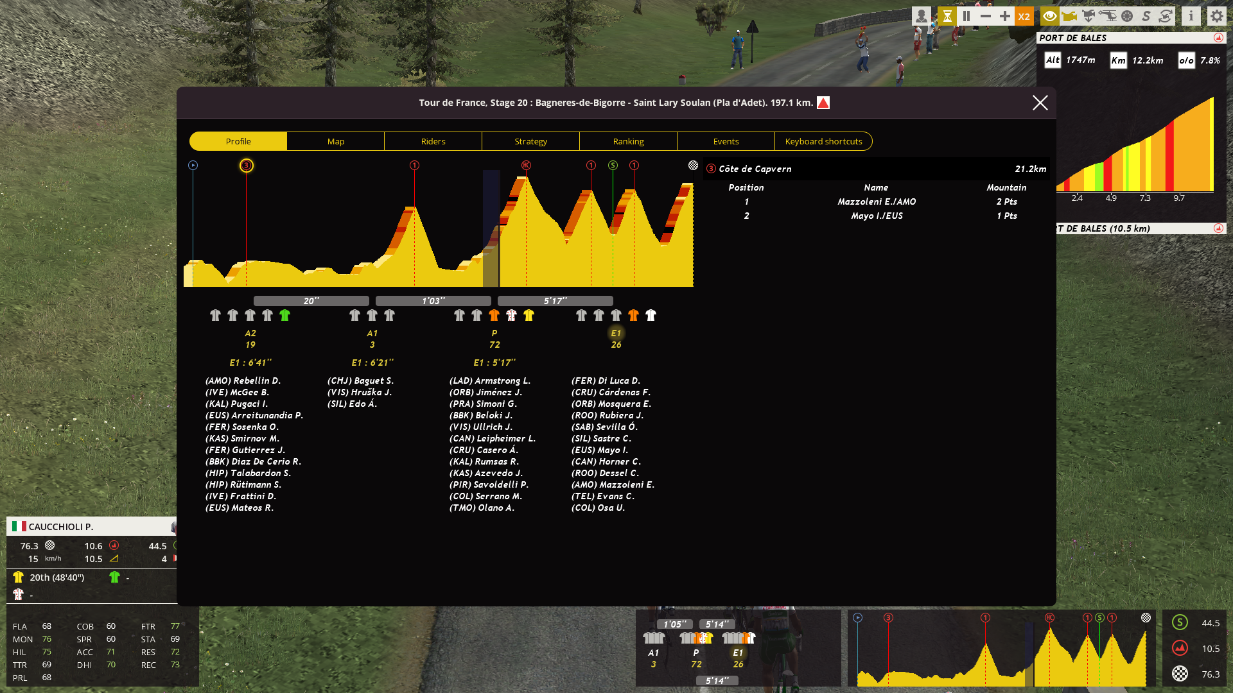Click Mazzoleni E./AMO in mountain results
Screen dimensions: 1233x693
pyautogui.click(x=877, y=201)
